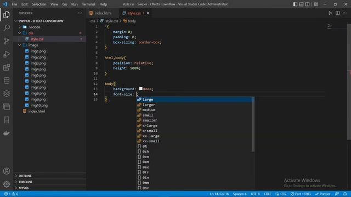Image resolution: width=351 pixels, height=197 pixels.
Task: Click Prettier status bar item
Action: 322,194
